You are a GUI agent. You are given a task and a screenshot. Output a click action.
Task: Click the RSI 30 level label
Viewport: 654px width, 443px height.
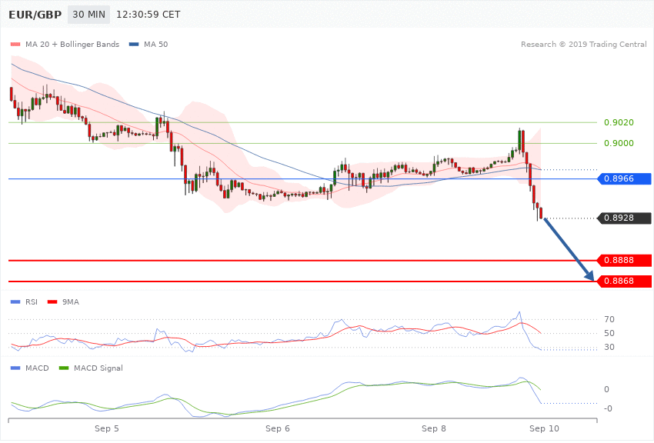point(609,347)
